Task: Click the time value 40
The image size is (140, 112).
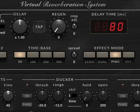Action: click(x=8, y=105)
